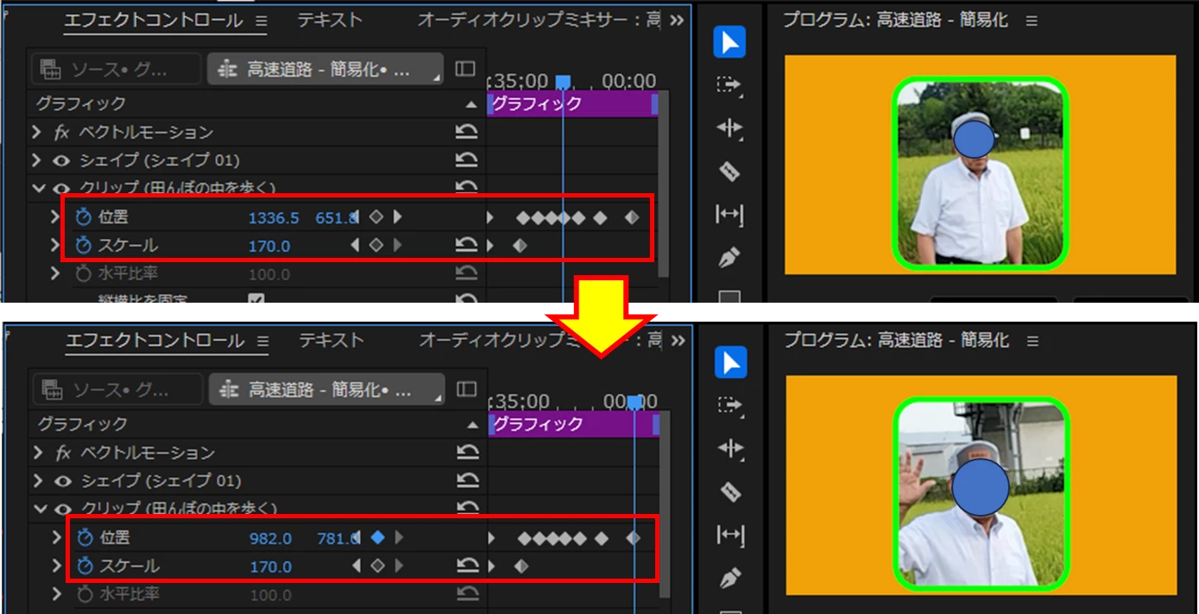The image size is (1199, 614).
Task: Go to next スケール keyframe in lower screenshot
Action: point(398,567)
